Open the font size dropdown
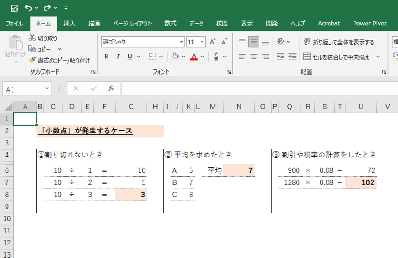This screenshot has width=398, height=258. tap(202, 42)
